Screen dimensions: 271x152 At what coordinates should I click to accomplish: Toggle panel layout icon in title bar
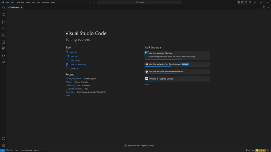pos(242,2)
